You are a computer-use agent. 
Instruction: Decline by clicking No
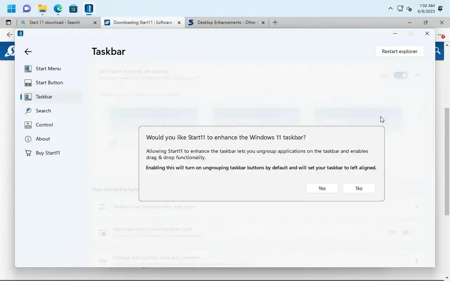[359, 188]
